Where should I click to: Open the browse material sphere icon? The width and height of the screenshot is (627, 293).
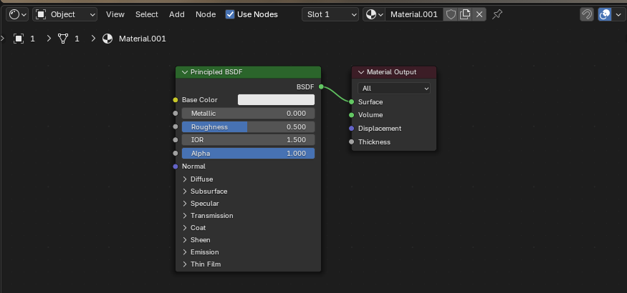pos(375,14)
